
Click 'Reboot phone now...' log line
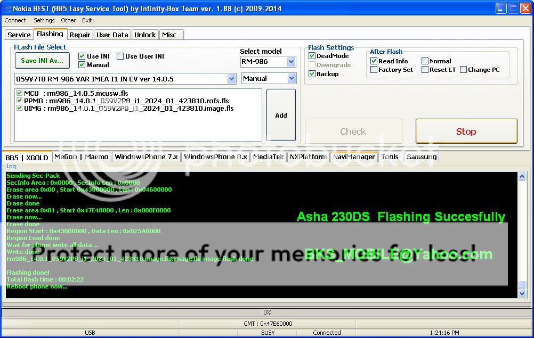click(37, 286)
